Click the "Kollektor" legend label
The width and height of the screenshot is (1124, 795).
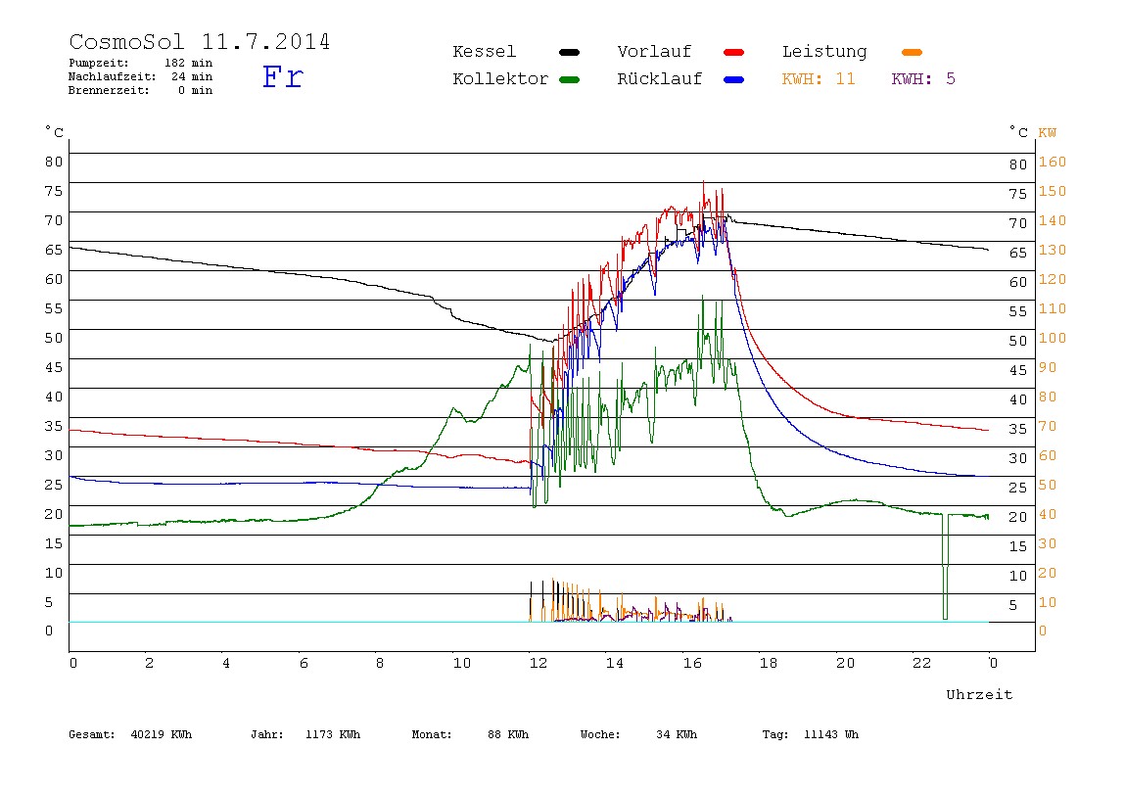[x=500, y=79]
